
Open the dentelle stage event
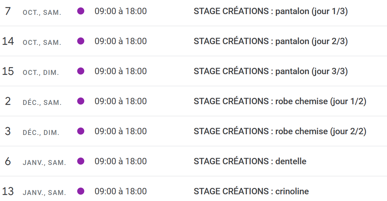[250, 161]
